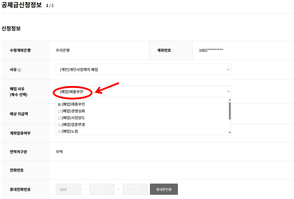Click the 휴대전화번호 label

click(20, 189)
